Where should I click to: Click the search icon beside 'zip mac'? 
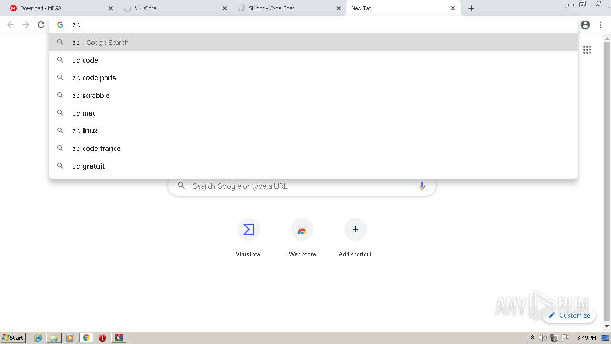tap(60, 113)
